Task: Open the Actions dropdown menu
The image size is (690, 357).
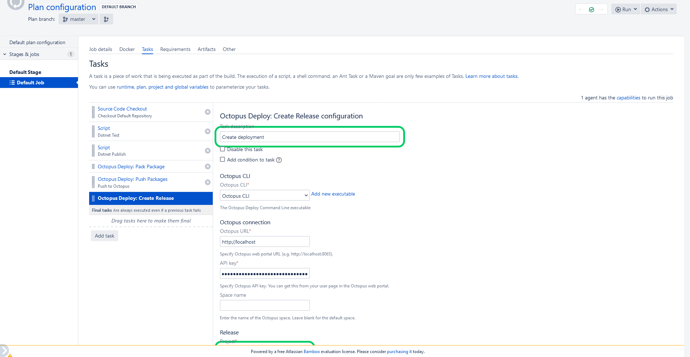Action: click(659, 9)
